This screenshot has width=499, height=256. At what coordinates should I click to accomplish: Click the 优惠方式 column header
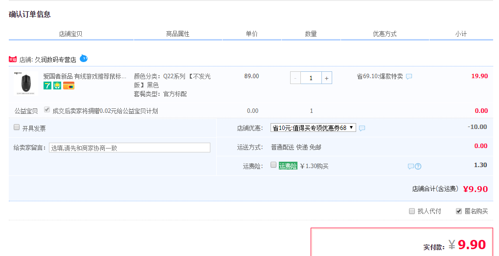tap(385, 34)
